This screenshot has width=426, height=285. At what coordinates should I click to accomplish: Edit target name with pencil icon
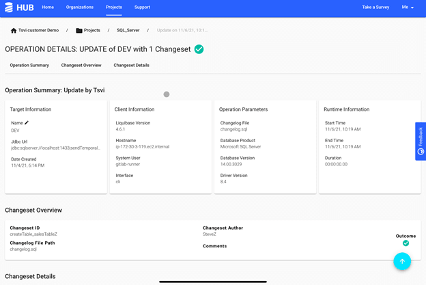(x=27, y=122)
